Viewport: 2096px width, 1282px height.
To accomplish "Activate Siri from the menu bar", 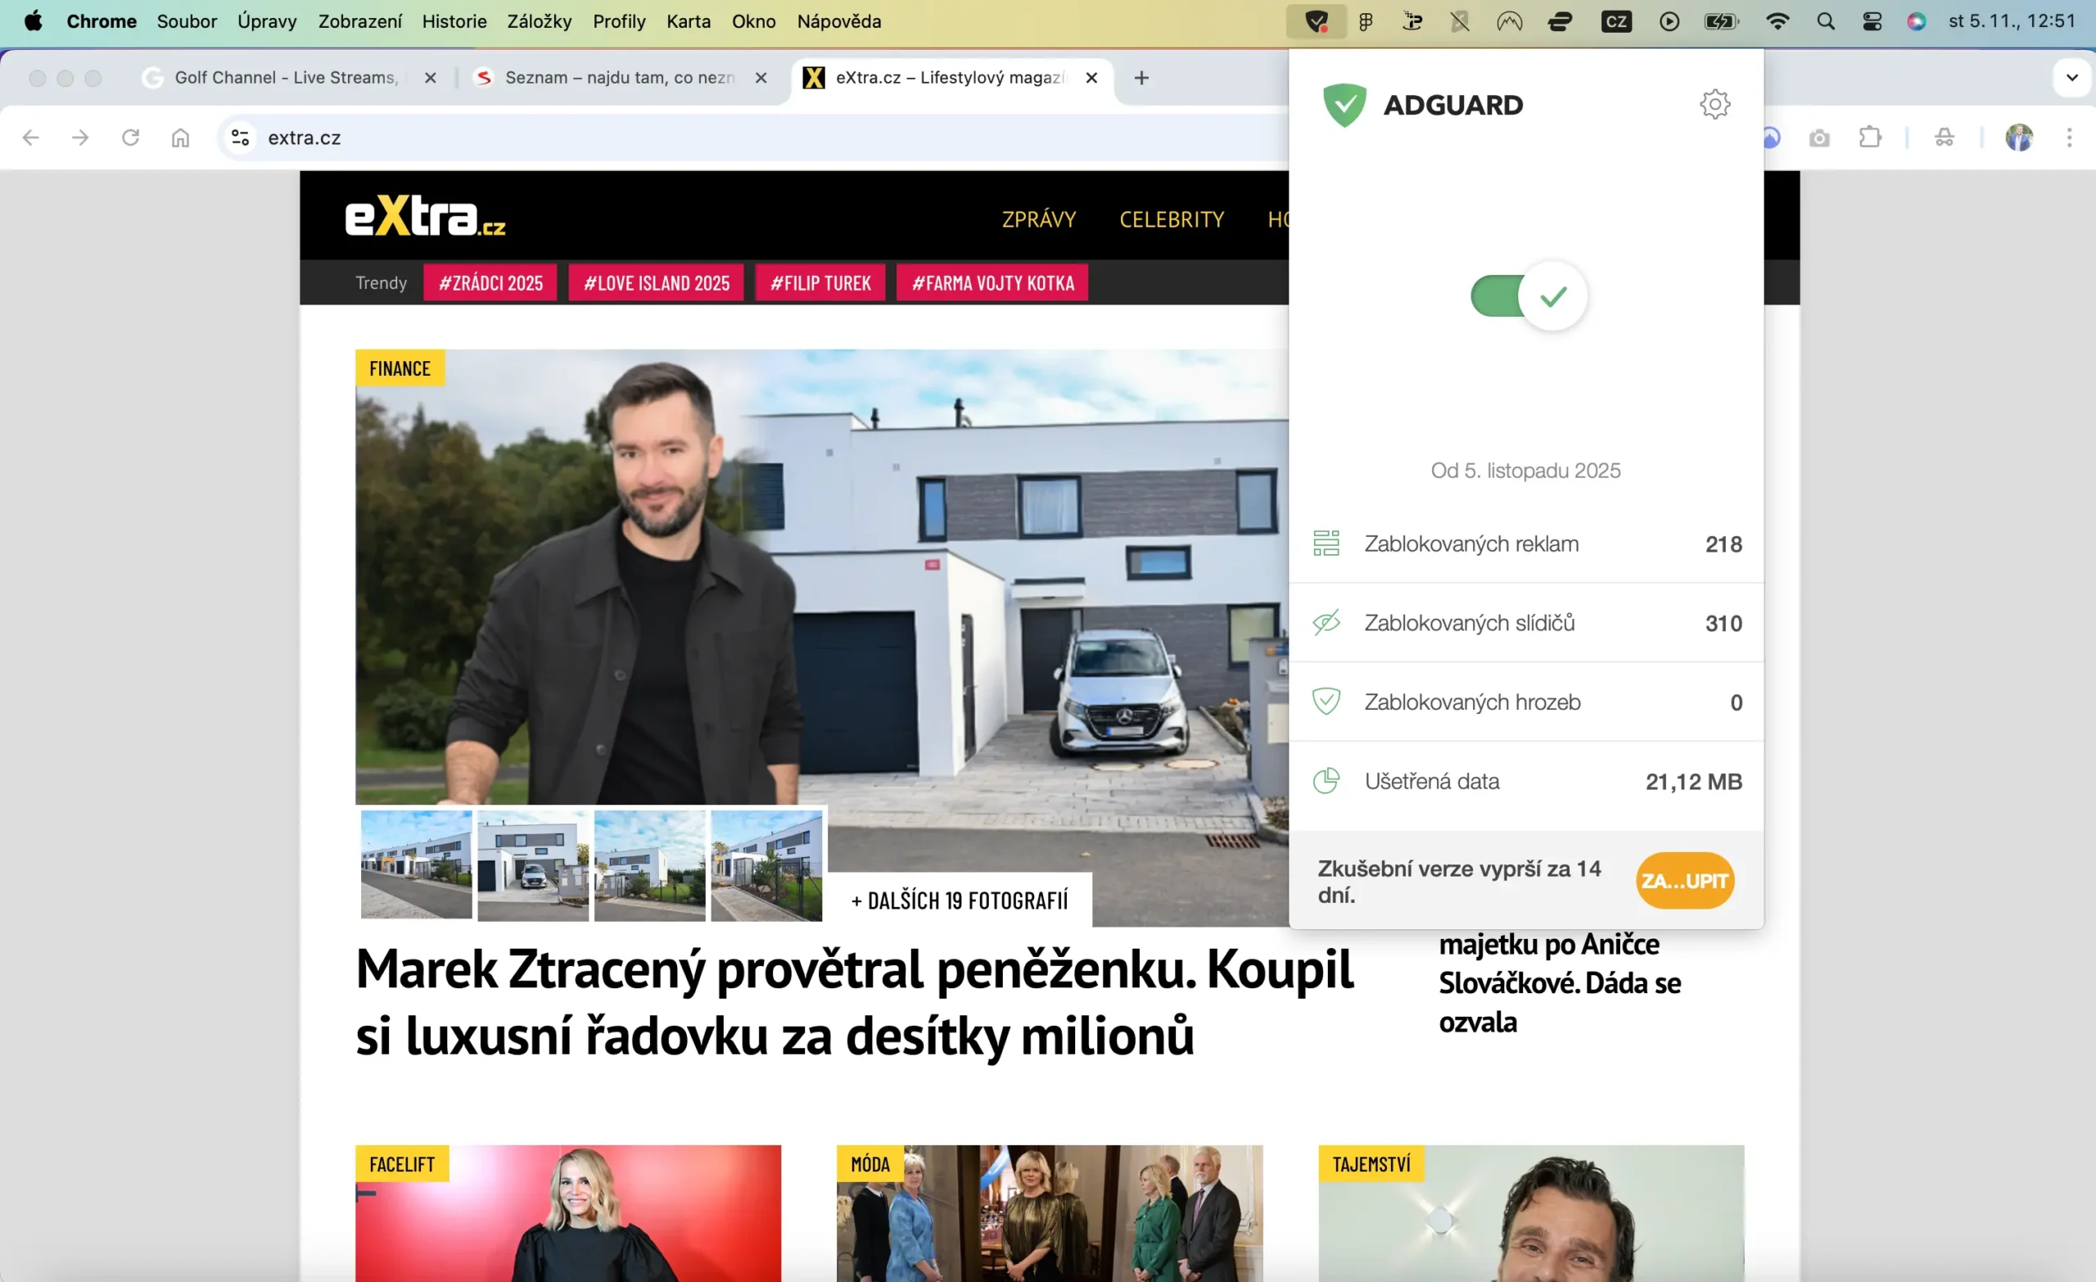I will click(1916, 21).
